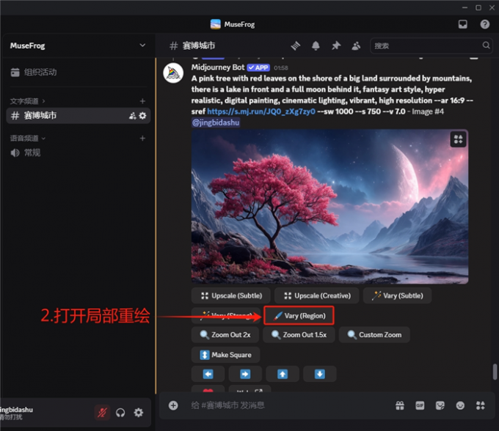This screenshot has height=431, width=499.
Task: Click Zoom Out 2x button
Action: pyautogui.click(x=225, y=335)
